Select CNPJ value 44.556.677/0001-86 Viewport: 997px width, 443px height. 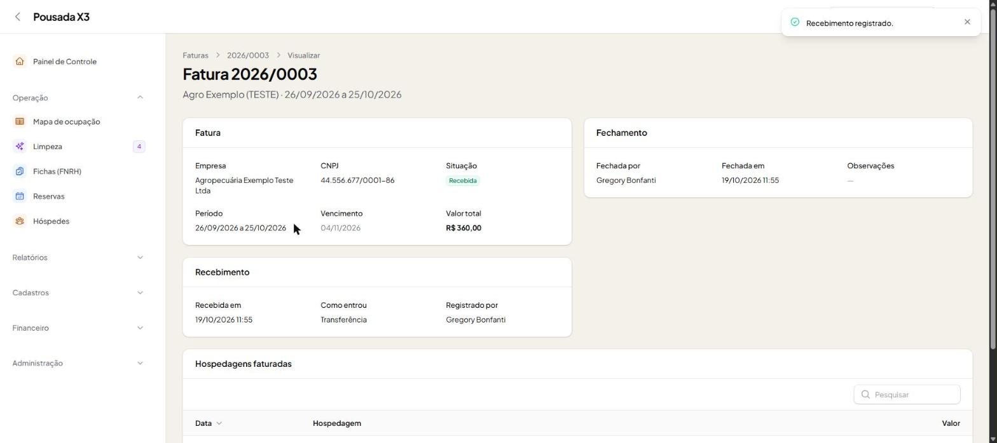click(x=357, y=180)
